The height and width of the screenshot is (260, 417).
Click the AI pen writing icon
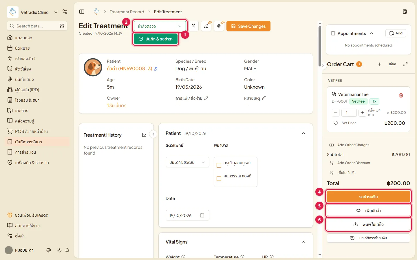[206, 26]
